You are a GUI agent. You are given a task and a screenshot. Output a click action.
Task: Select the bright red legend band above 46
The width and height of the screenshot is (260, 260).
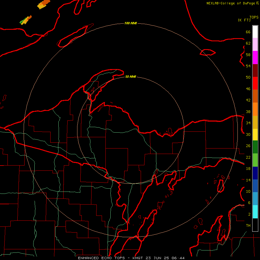pos(255,83)
